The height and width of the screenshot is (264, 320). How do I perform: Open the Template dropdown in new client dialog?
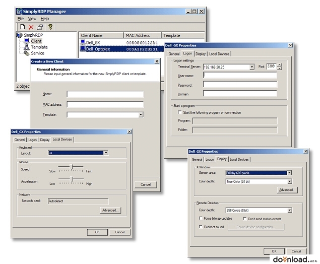pyautogui.click(x=141, y=115)
